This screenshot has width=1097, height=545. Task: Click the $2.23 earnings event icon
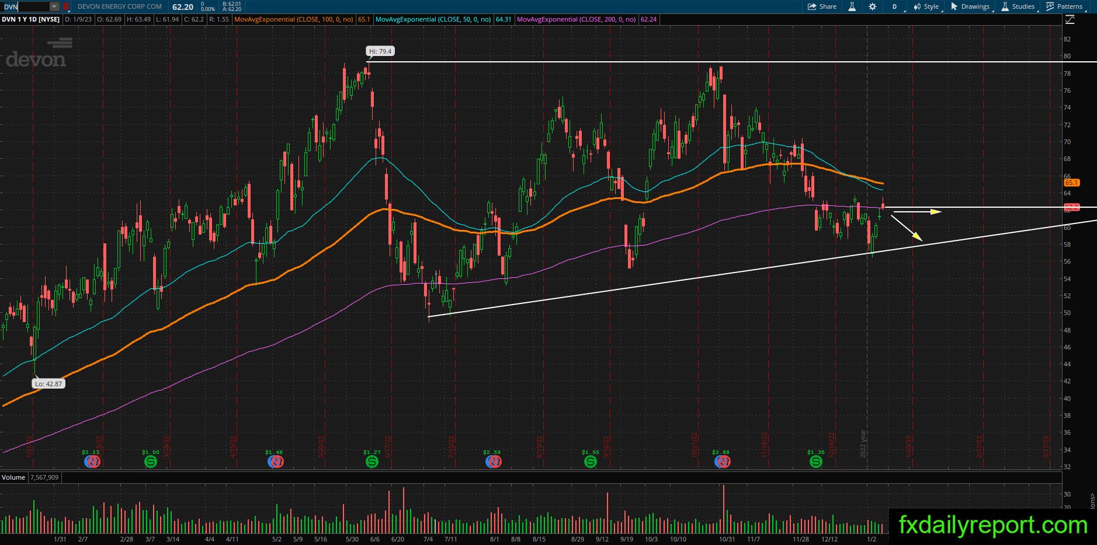click(x=92, y=462)
